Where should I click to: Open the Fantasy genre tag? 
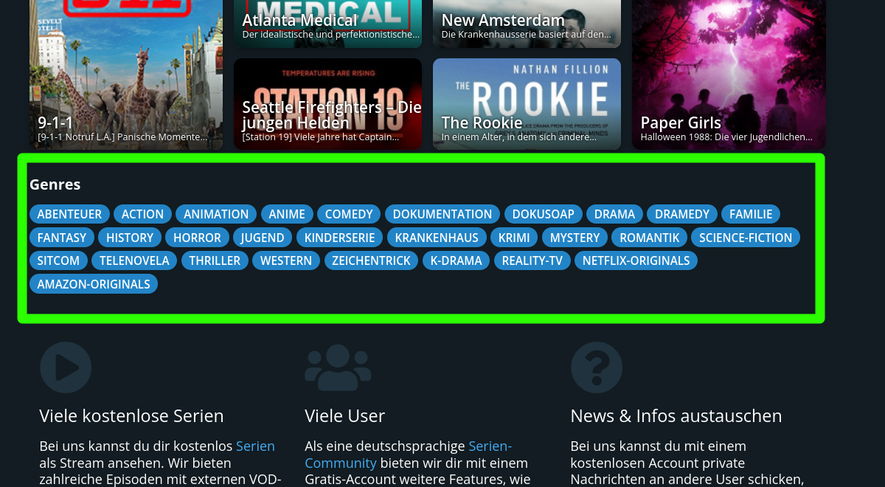pos(62,238)
